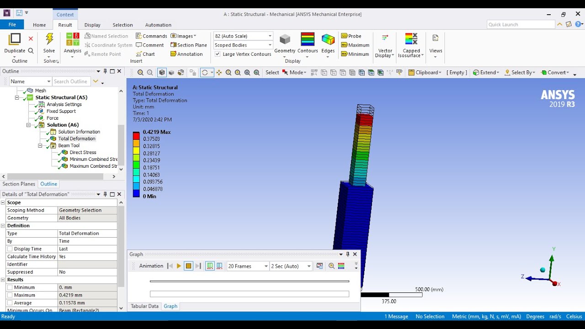
Task: Click the Contours rainbow icon
Action: click(308, 39)
